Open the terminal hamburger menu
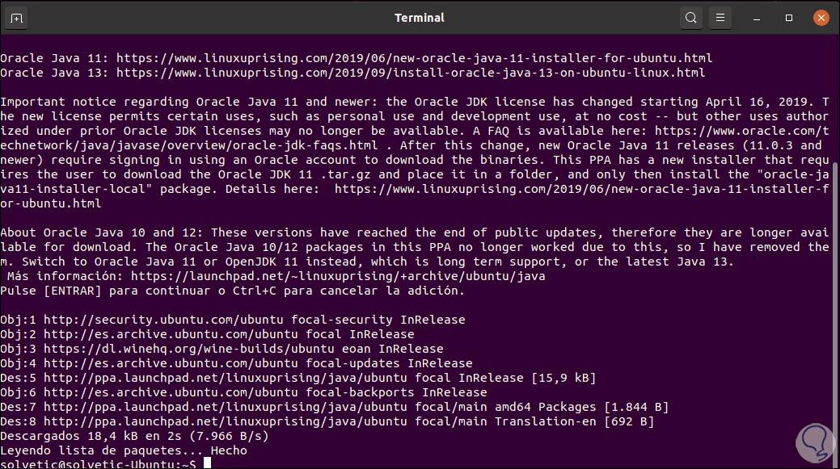Viewport: 840px width, 469px height. 720,18
